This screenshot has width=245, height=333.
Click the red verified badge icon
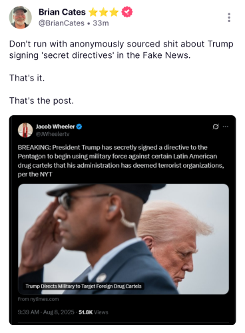tap(127, 12)
